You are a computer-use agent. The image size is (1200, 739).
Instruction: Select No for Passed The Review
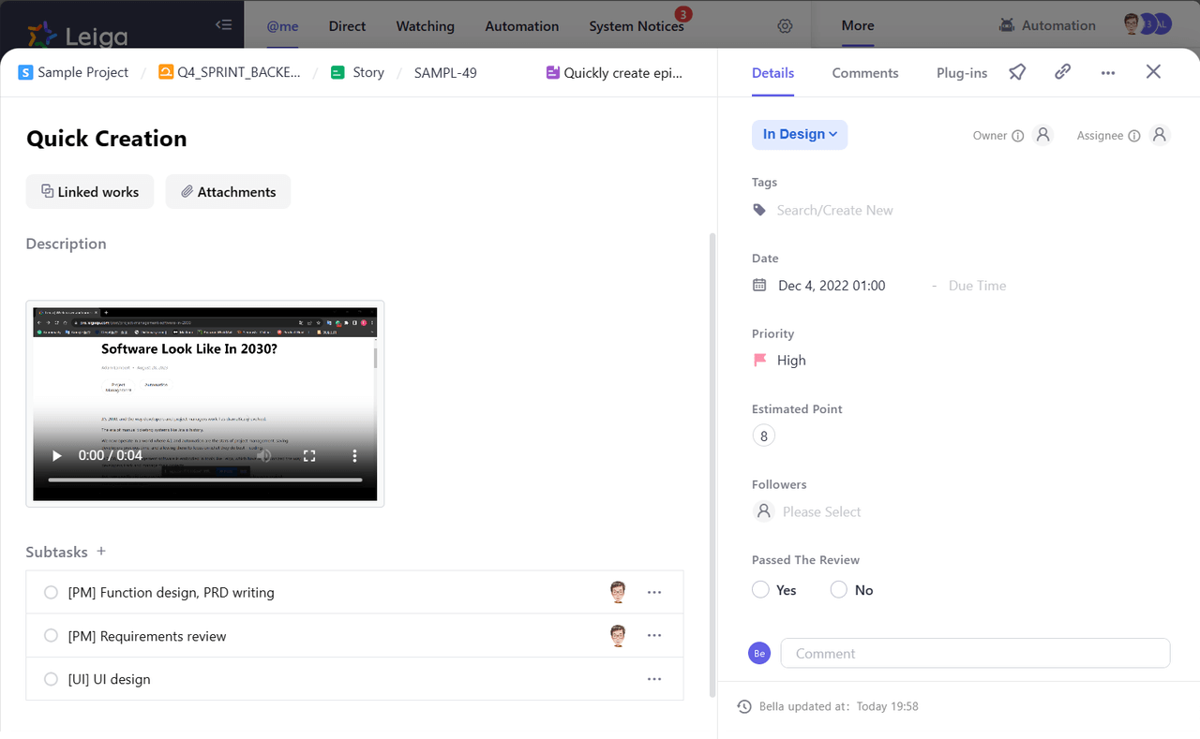pyautogui.click(x=838, y=589)
